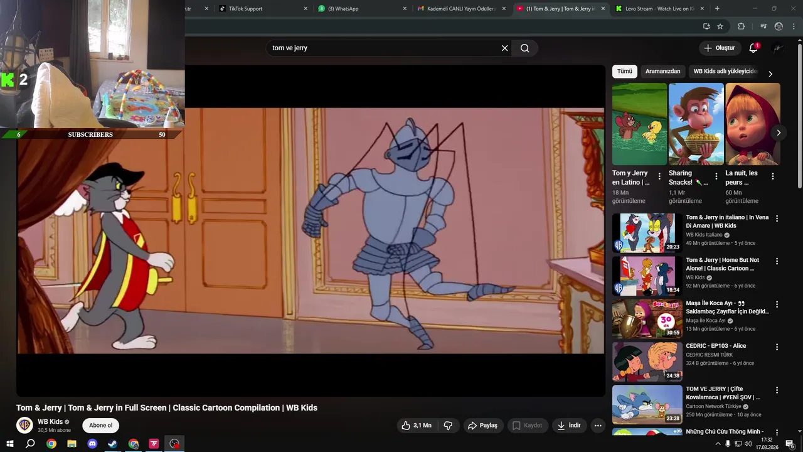Open OBS Studio from the taskbar
Viewport: 803px width, 452px height.
pyautogui.click(x=174, y=444)
